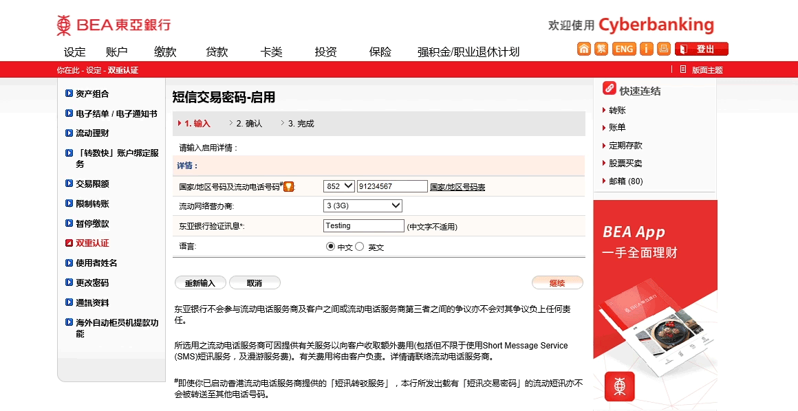Image resolution: width=798 pixels, height=411 pixels.
Task: Open the 国家/地区号码表 link
Action: point(457,187)
